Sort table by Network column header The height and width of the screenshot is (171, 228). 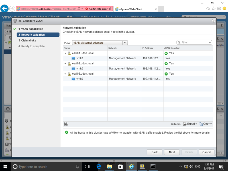(124, 48)
